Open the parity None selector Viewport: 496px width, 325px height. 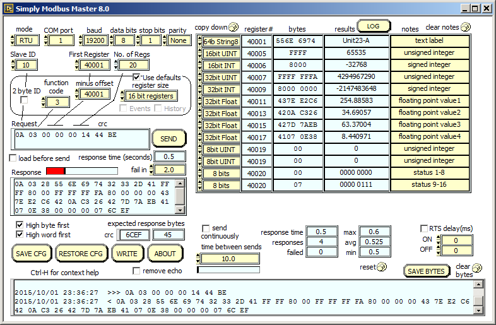pos(179,40)
